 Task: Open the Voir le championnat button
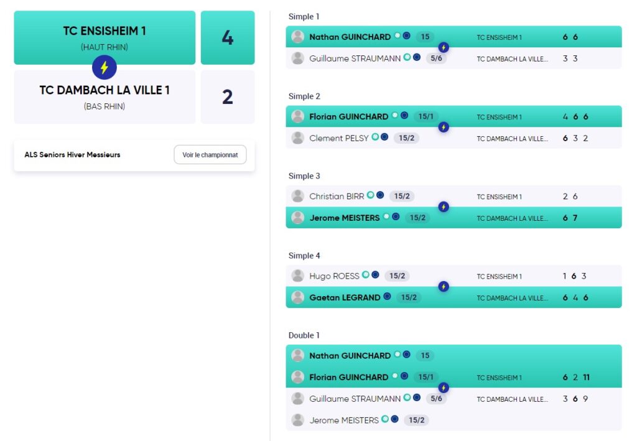(210, 155)
